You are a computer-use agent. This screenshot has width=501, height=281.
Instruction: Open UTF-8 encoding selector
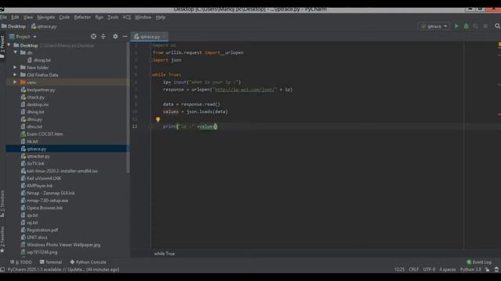click(x=429, y=269)
